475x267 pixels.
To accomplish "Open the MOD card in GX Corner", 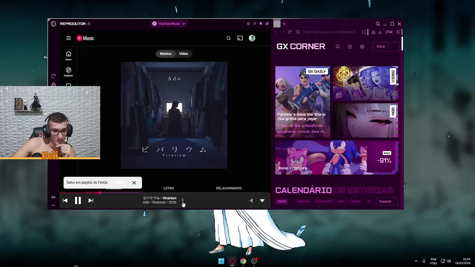I will point(366,121).
